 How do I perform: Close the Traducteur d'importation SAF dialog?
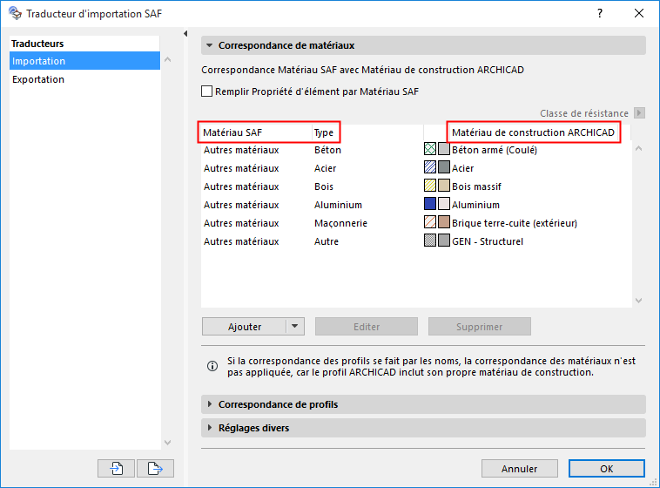639,13
